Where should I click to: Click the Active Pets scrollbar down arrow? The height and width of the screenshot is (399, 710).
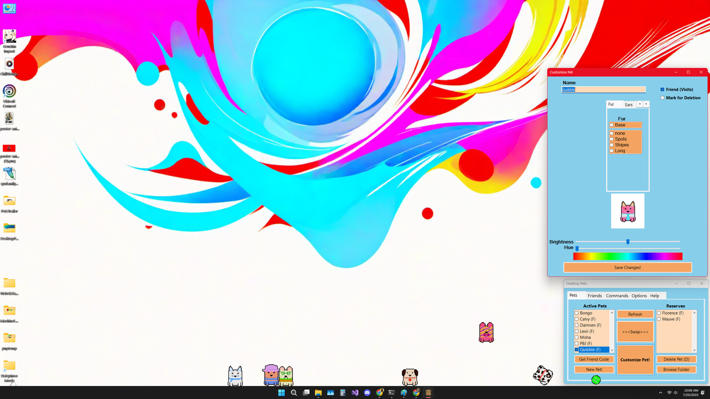(x=612, y=350)
